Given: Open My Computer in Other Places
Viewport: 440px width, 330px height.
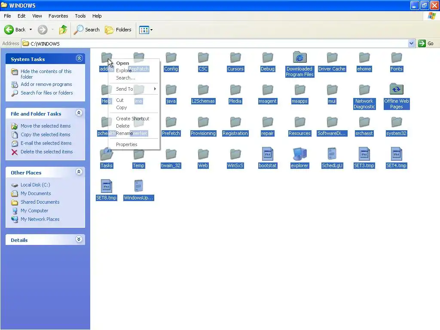Looking at the screenshot, I should pyautogui.click(x=34, y=211).
